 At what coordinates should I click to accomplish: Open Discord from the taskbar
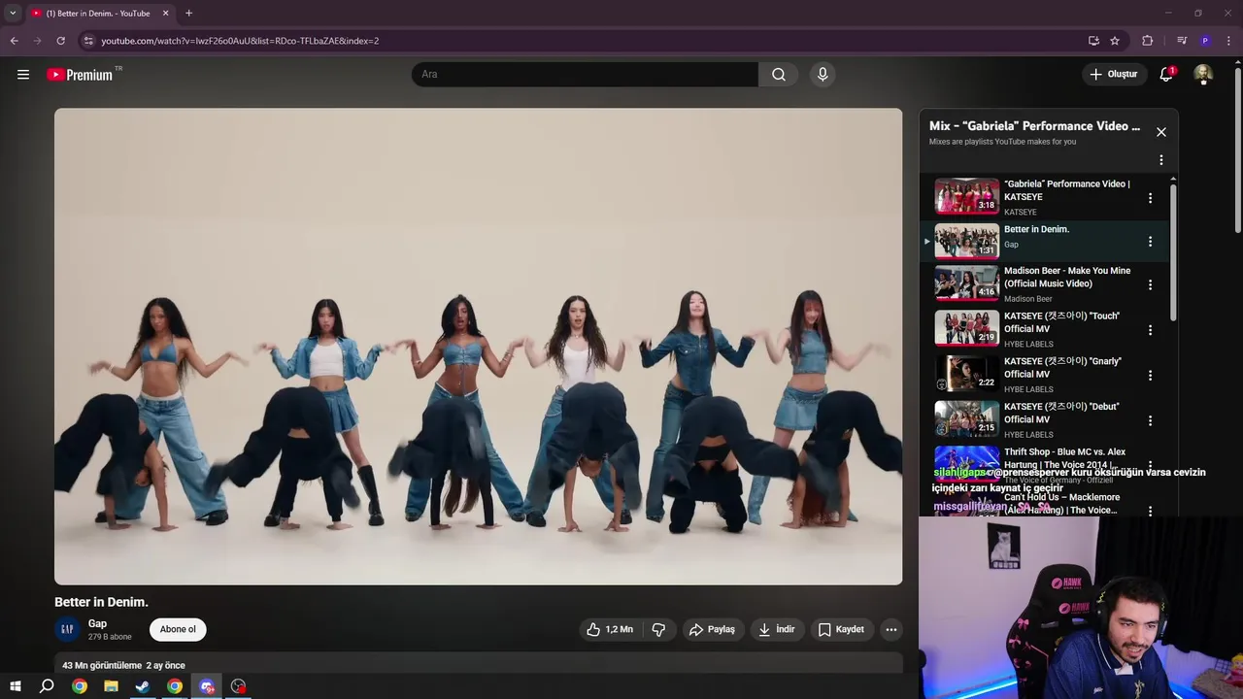pyautogui.click(x=206, y=686)
